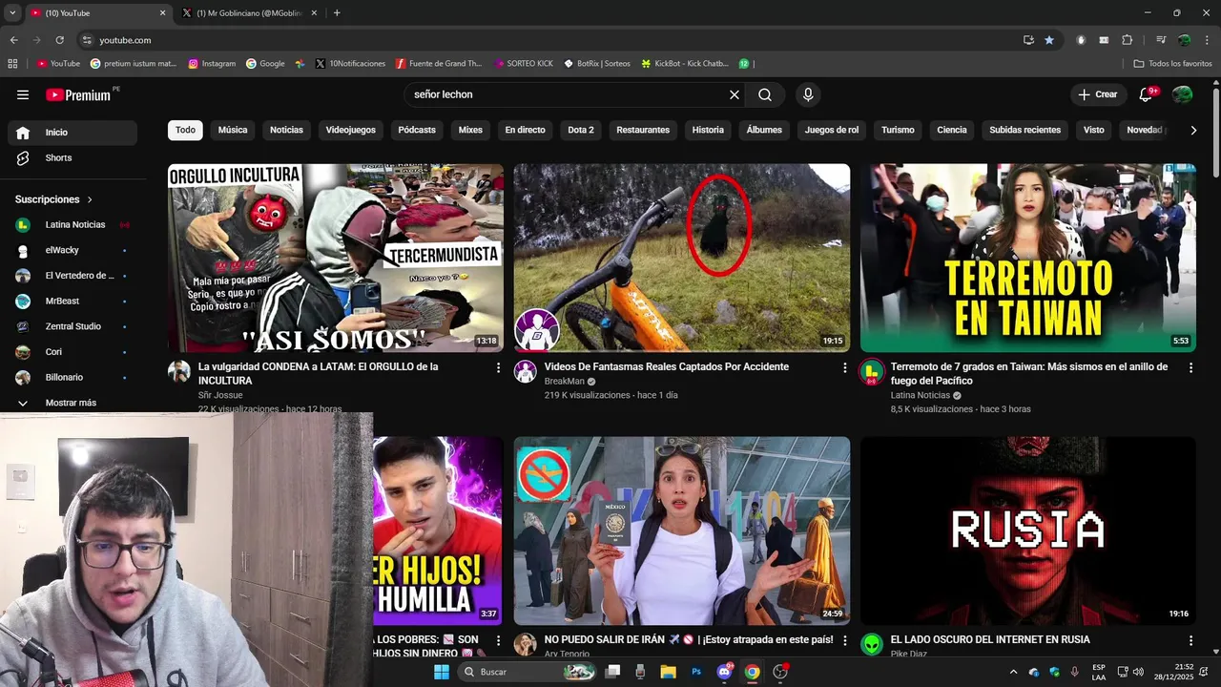Select the Dota 2 filter chip

[581, 130]
